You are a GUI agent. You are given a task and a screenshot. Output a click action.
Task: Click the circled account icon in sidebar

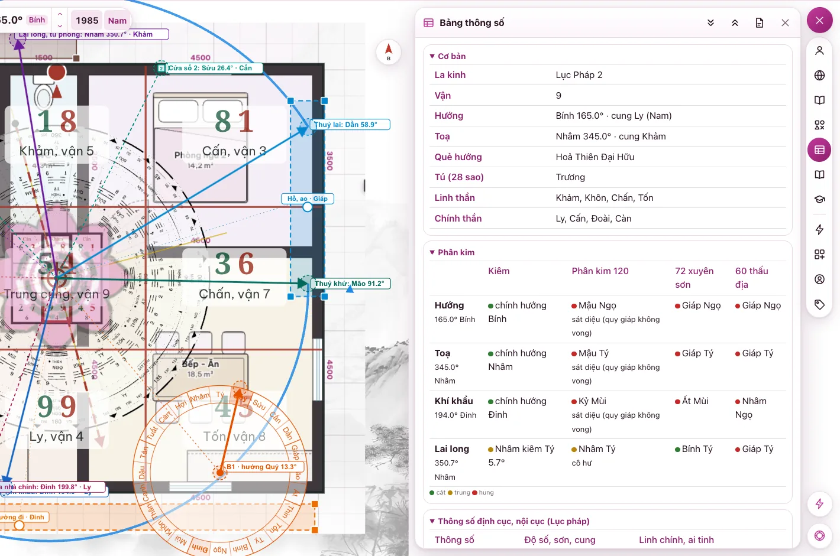click(x=819, y=279)
